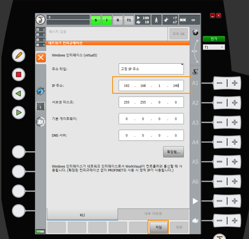
Task: Jog axis A6 in the minus direction
Action: coord(220,181)
